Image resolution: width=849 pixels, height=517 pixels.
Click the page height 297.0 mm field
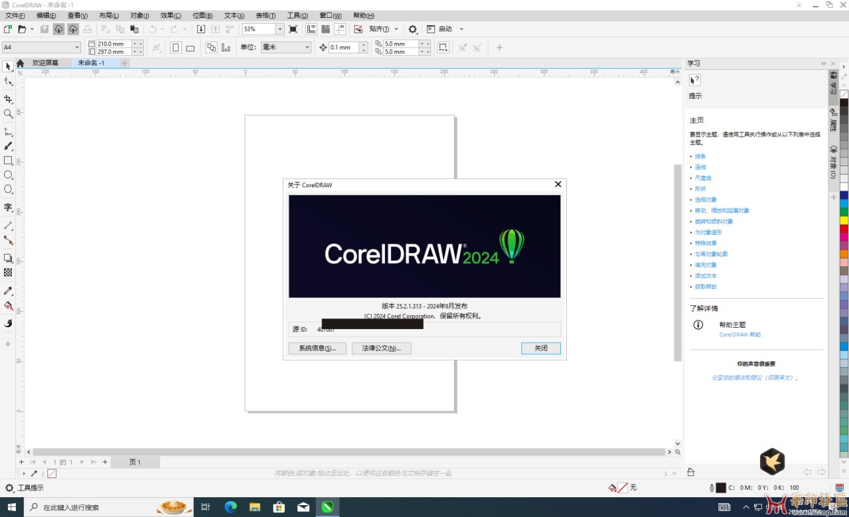(113, 51)
